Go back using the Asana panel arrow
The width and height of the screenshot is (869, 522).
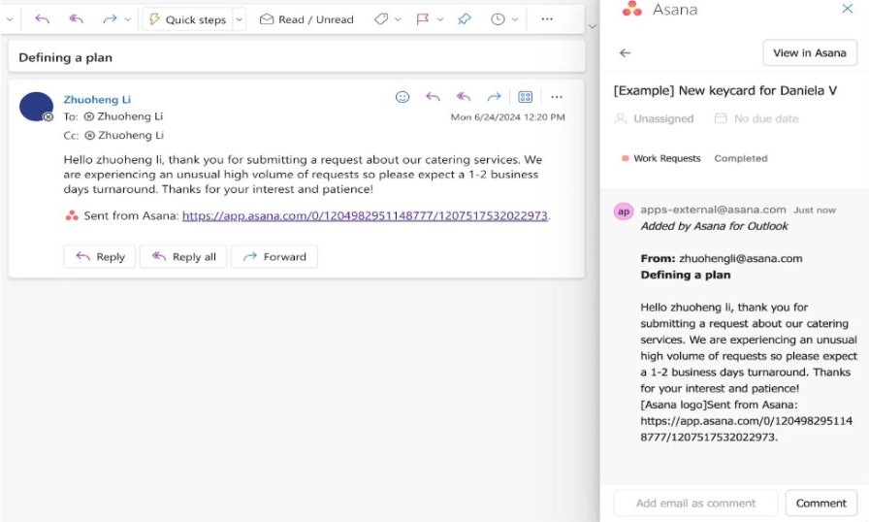click(626, 53)
